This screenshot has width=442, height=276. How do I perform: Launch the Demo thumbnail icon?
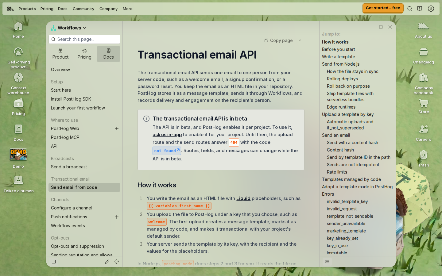18,159
